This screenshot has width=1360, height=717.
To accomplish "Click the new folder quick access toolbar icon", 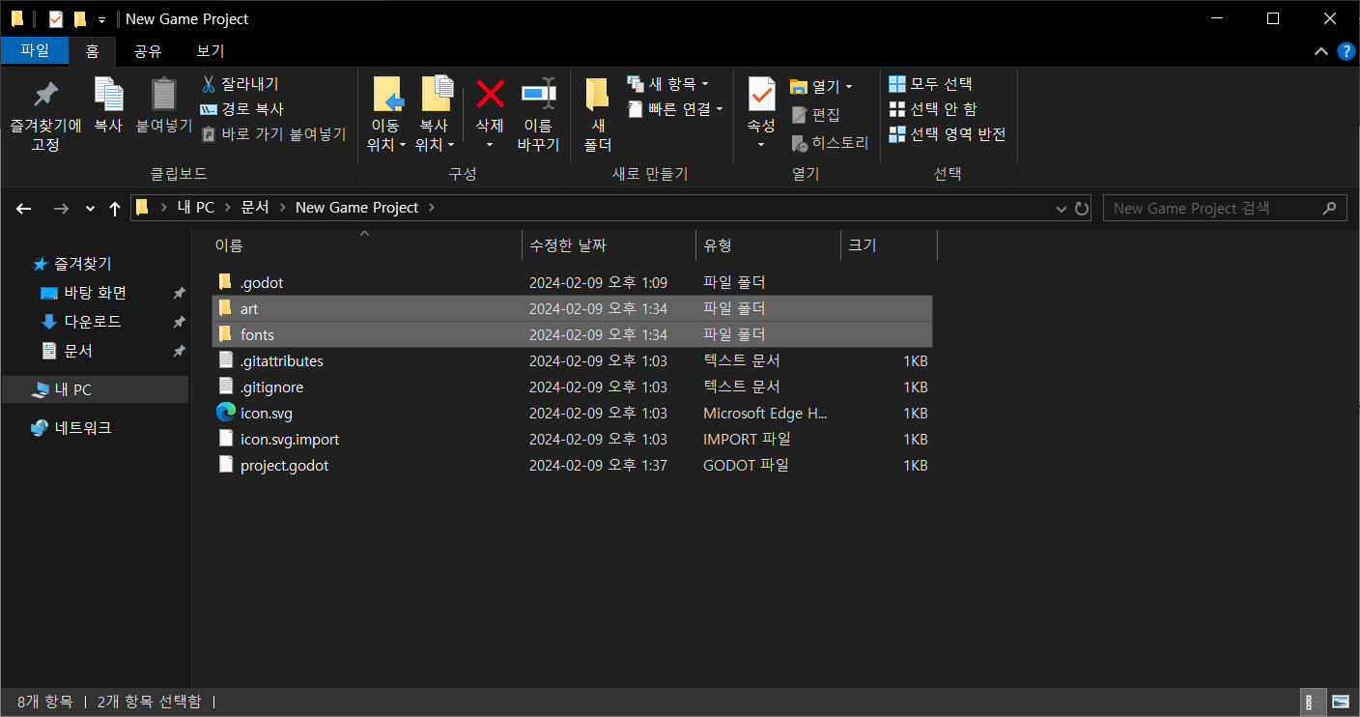I will [80, 18].
